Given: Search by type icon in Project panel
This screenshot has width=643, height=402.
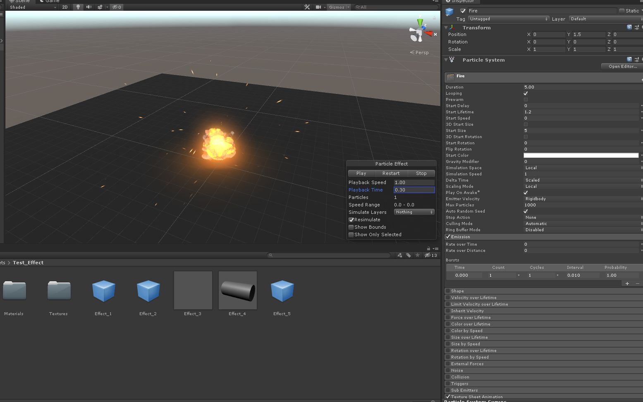Looking at the screenshot, I should (x=400, y=255).
